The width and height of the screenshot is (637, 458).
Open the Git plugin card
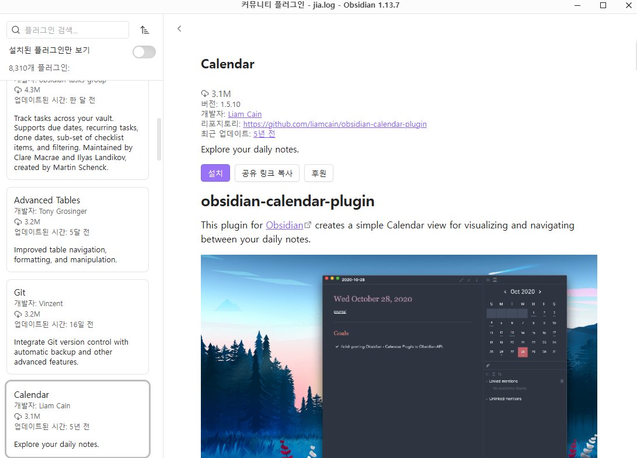(x=78, y=327)
